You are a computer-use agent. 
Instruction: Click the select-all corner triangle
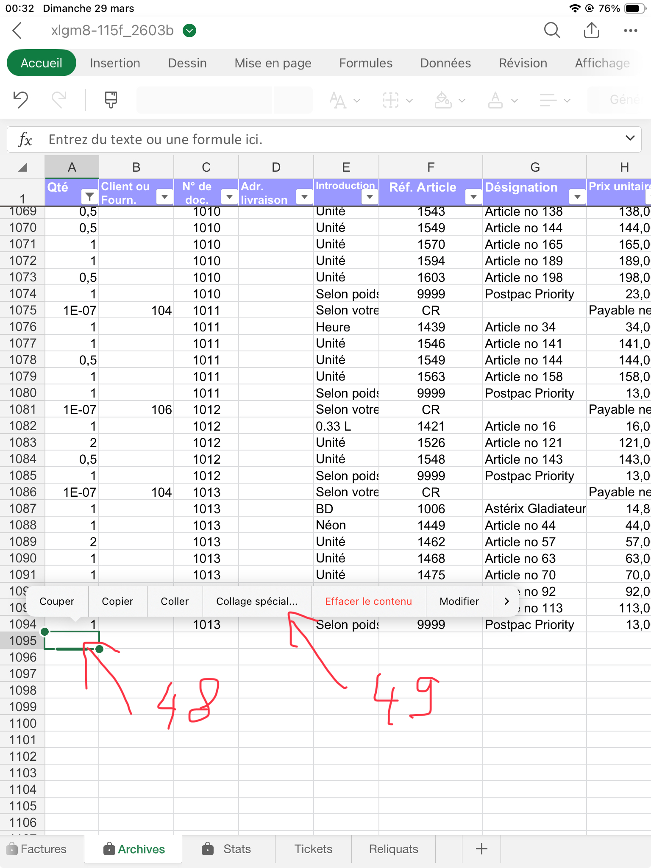[x=22, y=167]
